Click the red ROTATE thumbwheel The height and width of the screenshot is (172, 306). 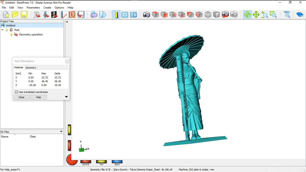coord(86,162)
